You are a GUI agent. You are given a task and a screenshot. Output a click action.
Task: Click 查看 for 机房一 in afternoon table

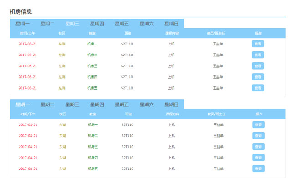(258, 125)
